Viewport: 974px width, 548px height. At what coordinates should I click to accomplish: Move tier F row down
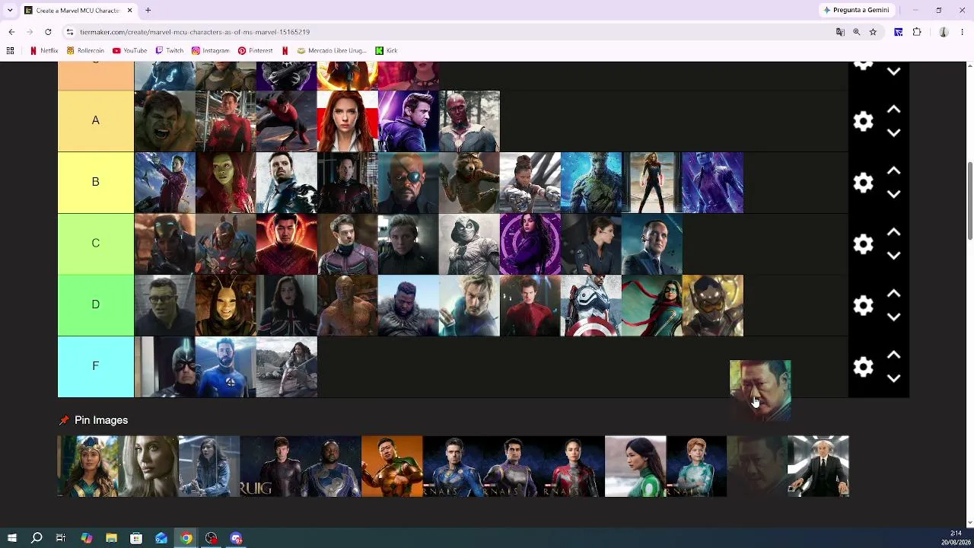(894, 379)
